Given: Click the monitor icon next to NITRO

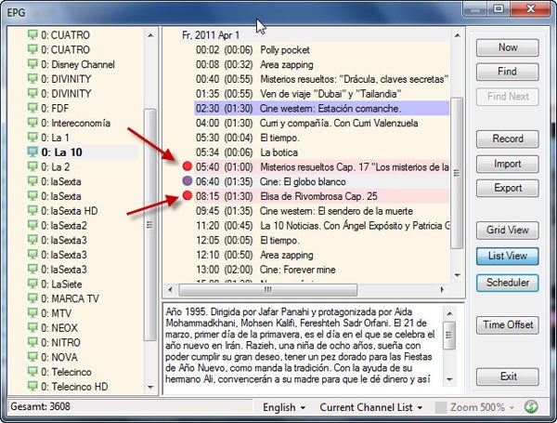Looking at the screenshot, I should [x=32, y=342].
